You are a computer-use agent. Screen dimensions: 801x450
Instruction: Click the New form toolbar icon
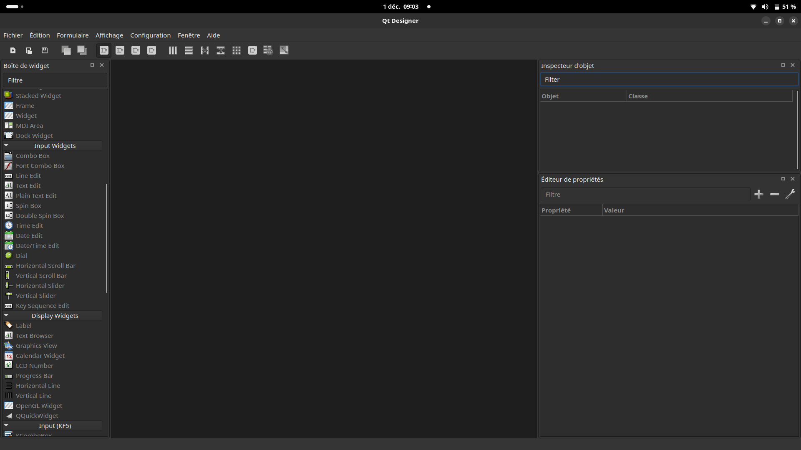[13, 50]
